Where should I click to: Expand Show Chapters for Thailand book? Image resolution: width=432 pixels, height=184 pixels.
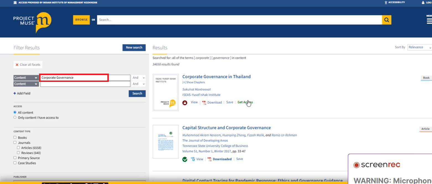[x=193, y=82]
